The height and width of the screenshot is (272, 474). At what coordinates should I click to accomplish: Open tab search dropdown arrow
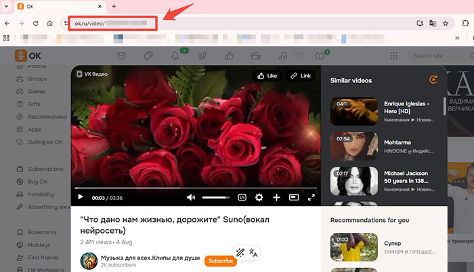coord(6,6)
